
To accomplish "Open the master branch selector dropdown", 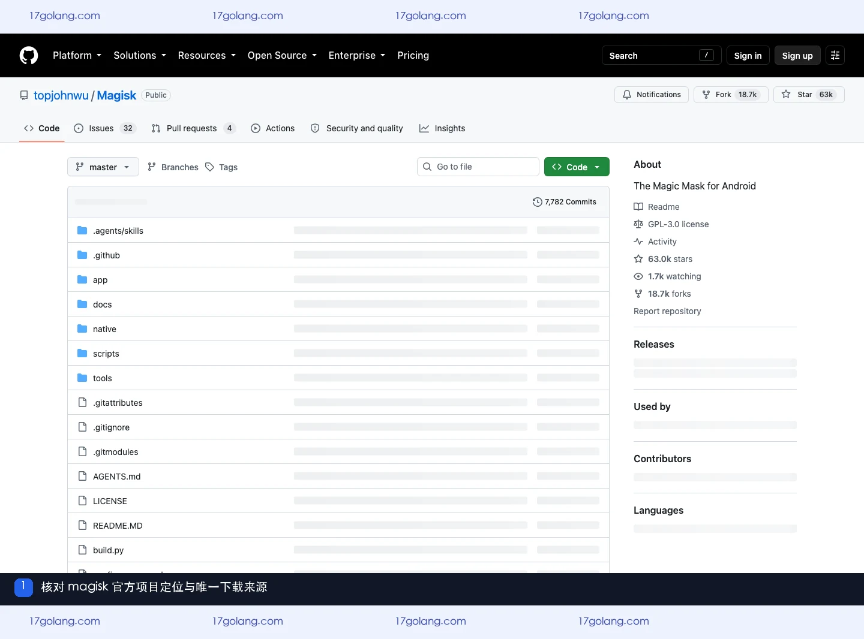I will (x=103, y=167).
